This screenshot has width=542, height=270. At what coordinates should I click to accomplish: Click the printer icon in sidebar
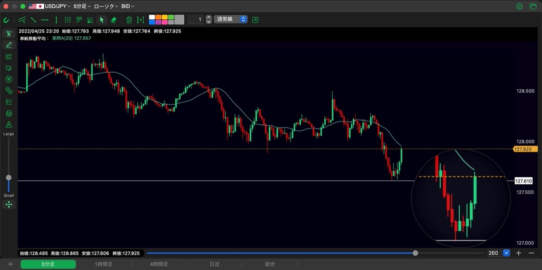tap(9, 113)
